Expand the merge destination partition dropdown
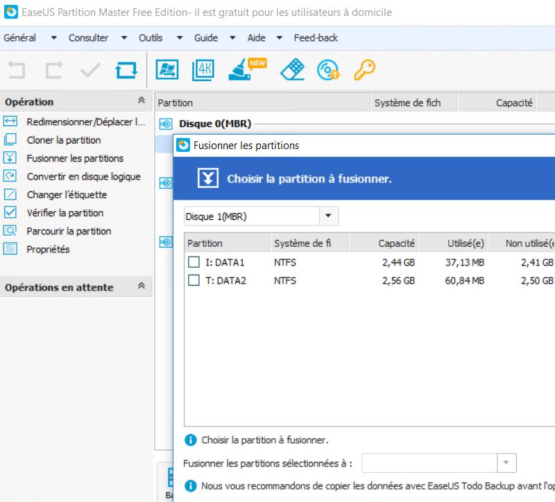This screenshot has width=555, height=502. click(x=507, y=462)
